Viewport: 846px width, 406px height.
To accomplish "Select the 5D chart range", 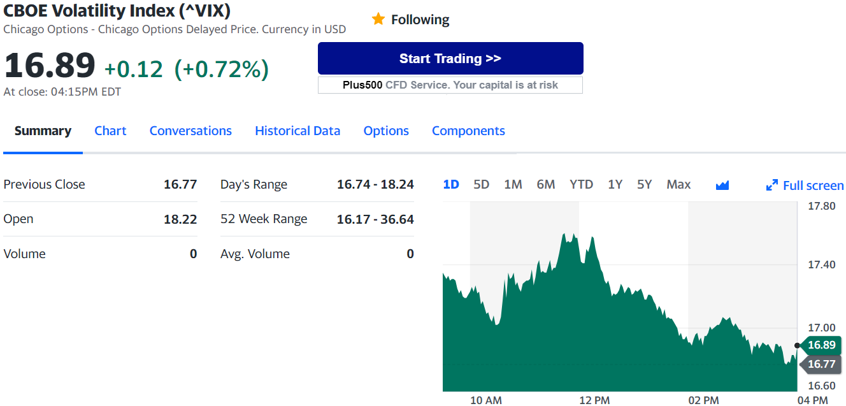I will click(482, 184).
